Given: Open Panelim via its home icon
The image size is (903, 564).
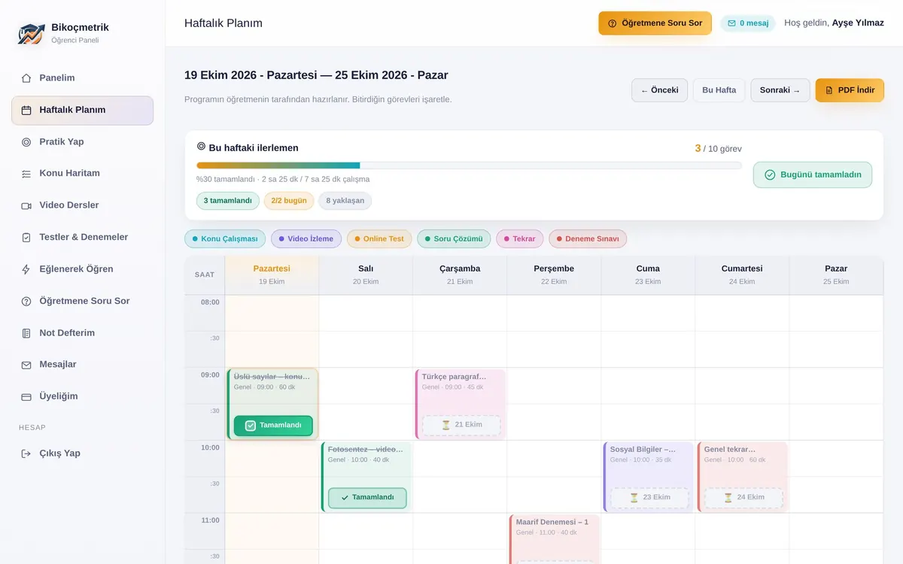Looking at the screenshot, I should point(26,78).
